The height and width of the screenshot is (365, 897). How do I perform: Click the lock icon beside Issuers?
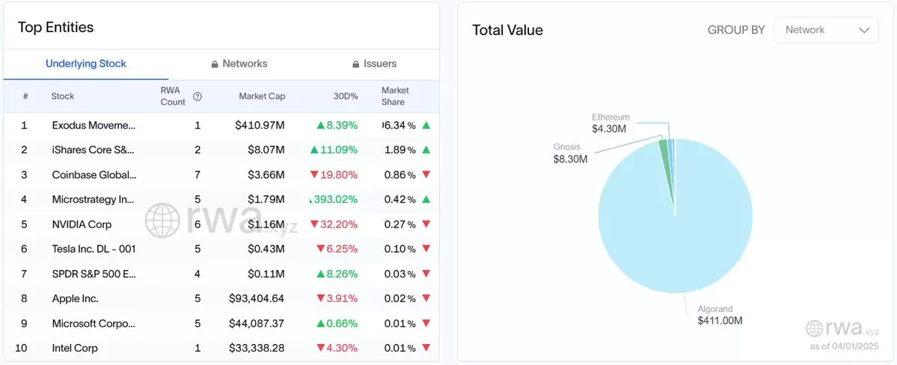(356, 64)
